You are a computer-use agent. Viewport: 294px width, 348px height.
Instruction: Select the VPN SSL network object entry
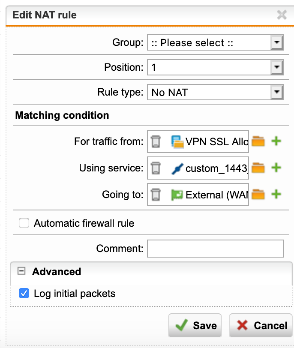209,141
